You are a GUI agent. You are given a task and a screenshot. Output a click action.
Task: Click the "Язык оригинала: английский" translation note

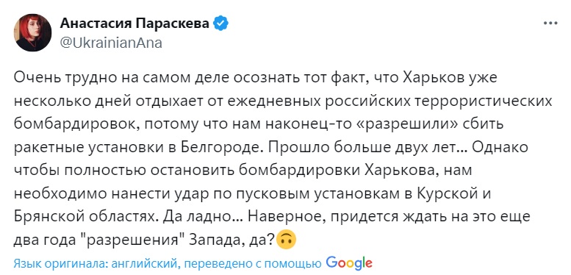tap(96, 263)
